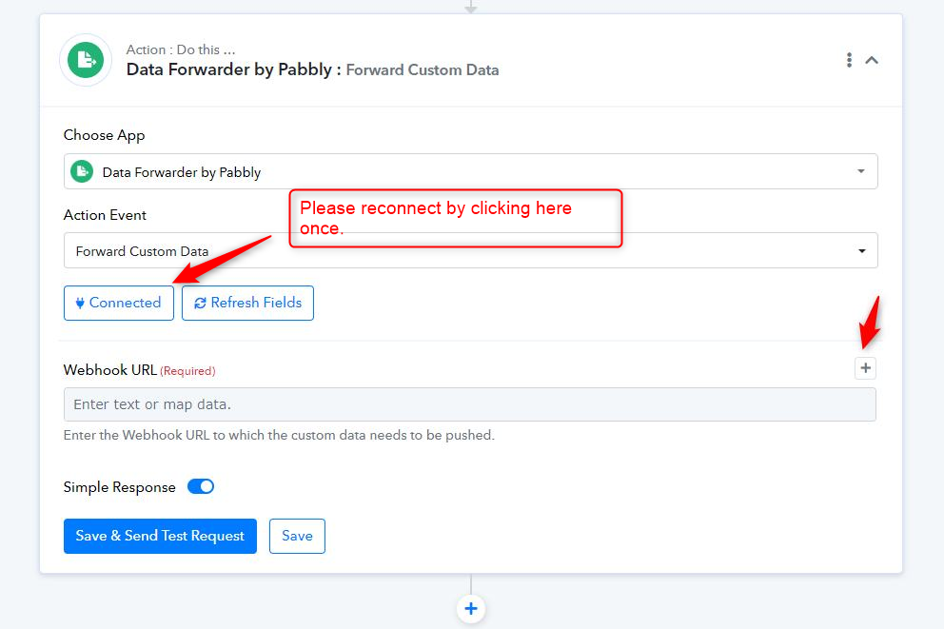Click the plug icon on Connected
The width and height of the screenshot is (944, 629).
click(80, 303)
